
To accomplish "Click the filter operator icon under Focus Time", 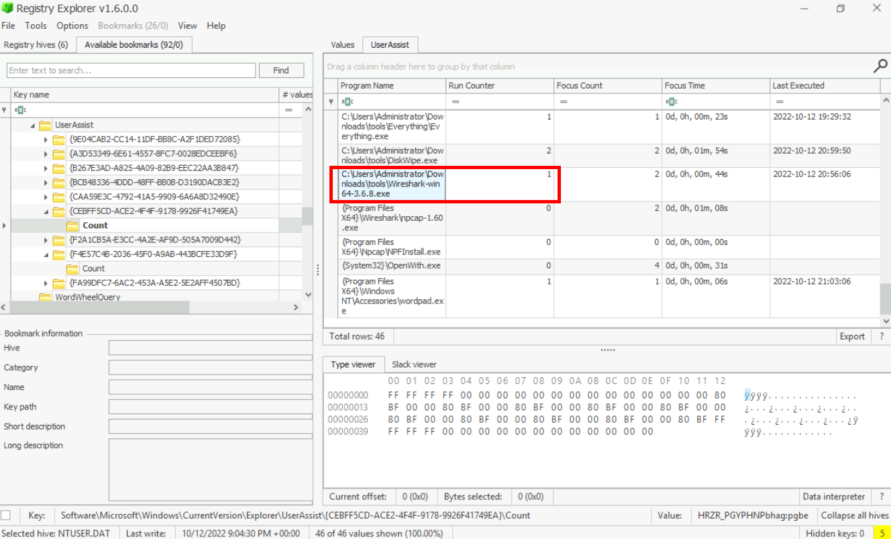I will click(x=670, y=101).
